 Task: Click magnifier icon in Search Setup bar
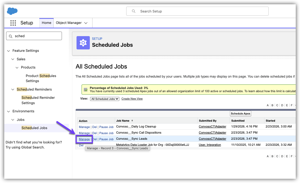134,11
